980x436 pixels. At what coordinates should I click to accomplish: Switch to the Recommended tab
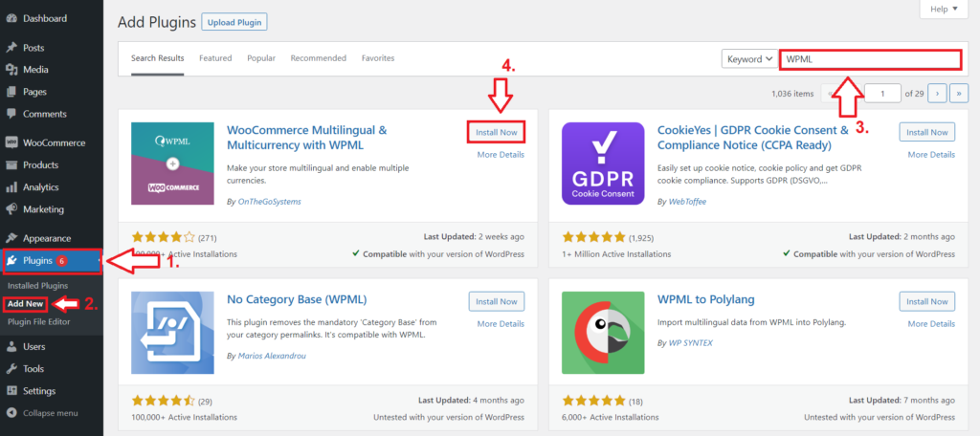pyautogui.click(x=318, y=58)
